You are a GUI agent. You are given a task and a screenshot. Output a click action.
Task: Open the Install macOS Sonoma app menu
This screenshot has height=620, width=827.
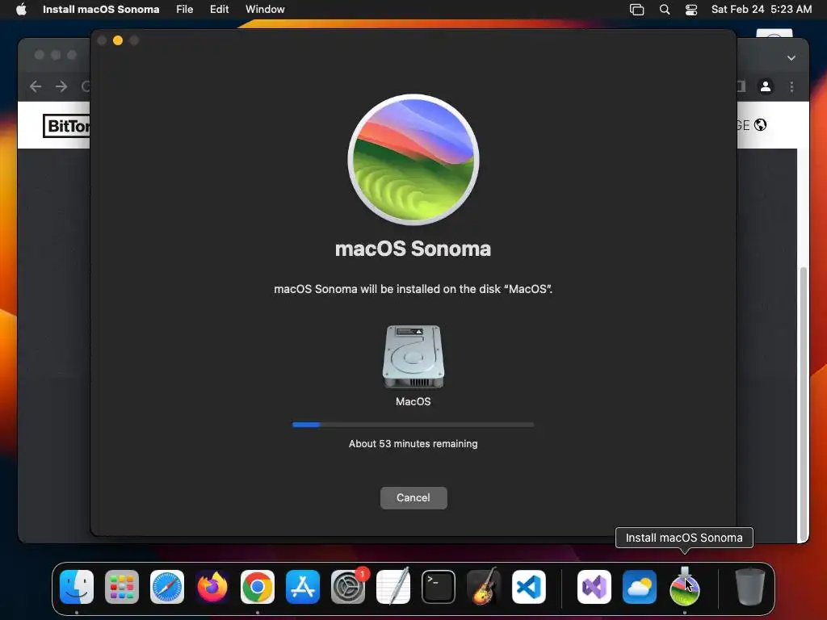(101, 9)
